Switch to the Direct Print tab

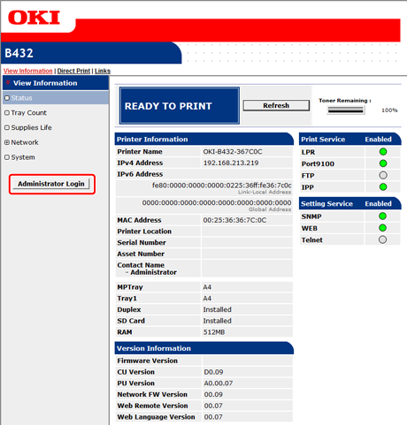point(73,71)
